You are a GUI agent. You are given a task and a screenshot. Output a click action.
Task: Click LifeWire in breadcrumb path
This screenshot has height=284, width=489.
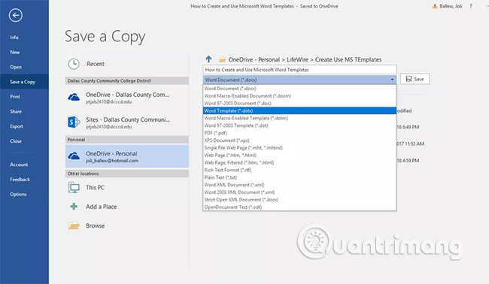coord(297,59)
